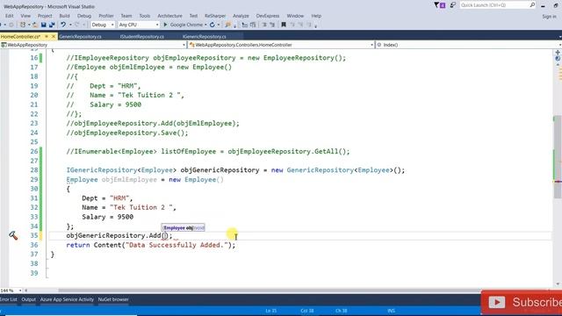Click the second toolbar icon right of Find in Files
This screenshot has width=562, height=316.
click(253, 25)
